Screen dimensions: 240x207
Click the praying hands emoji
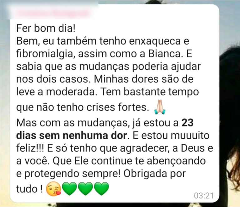point(160,107)
